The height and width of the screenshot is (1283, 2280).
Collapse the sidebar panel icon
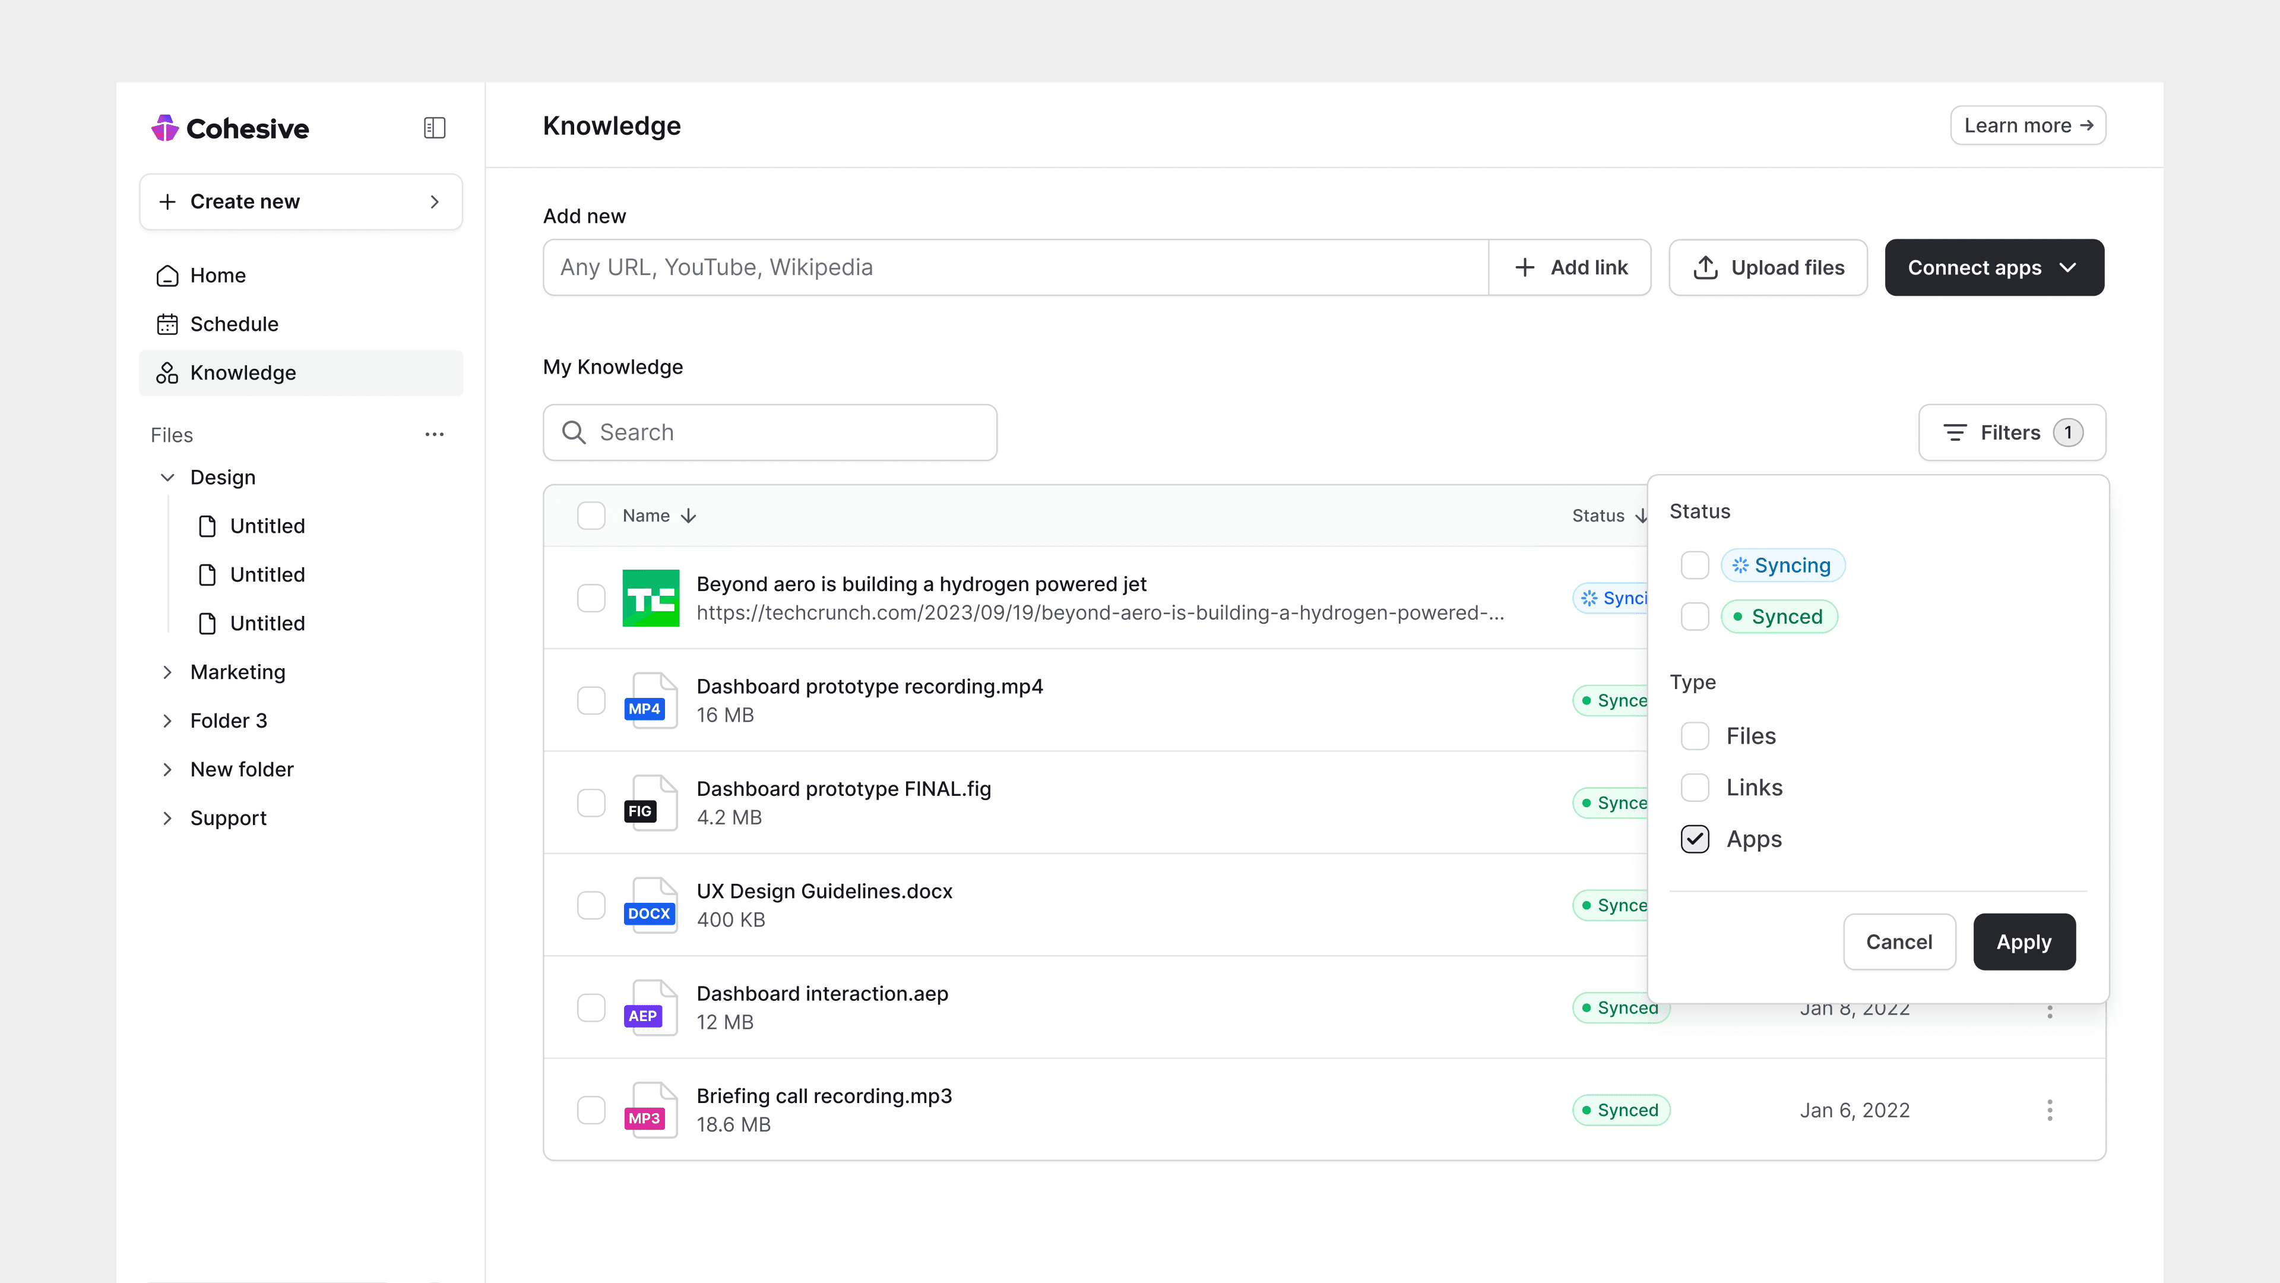click(x=433, y=128)
